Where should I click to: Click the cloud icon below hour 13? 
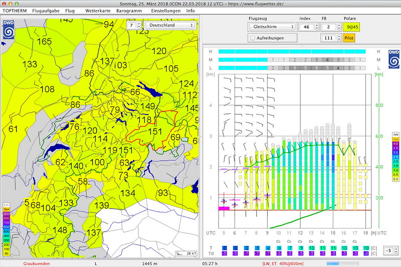311,241
